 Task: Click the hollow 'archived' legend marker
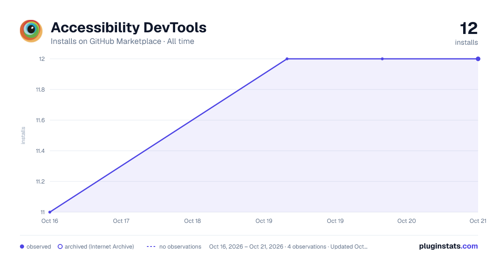tap(60, 247)
